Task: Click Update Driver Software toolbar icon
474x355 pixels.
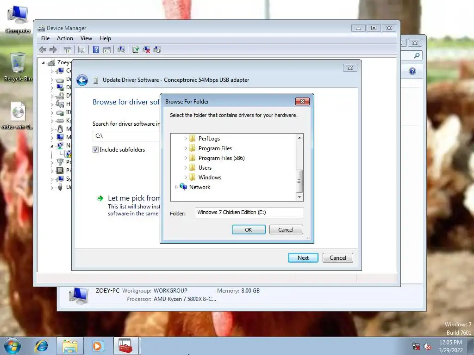Action: click(136, 50)
